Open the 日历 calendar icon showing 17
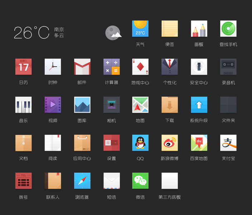Screen dimensions: 252x215 click(x=24, y=67)
